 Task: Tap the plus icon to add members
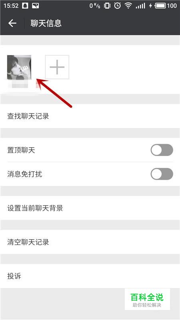tap(57, 67)
